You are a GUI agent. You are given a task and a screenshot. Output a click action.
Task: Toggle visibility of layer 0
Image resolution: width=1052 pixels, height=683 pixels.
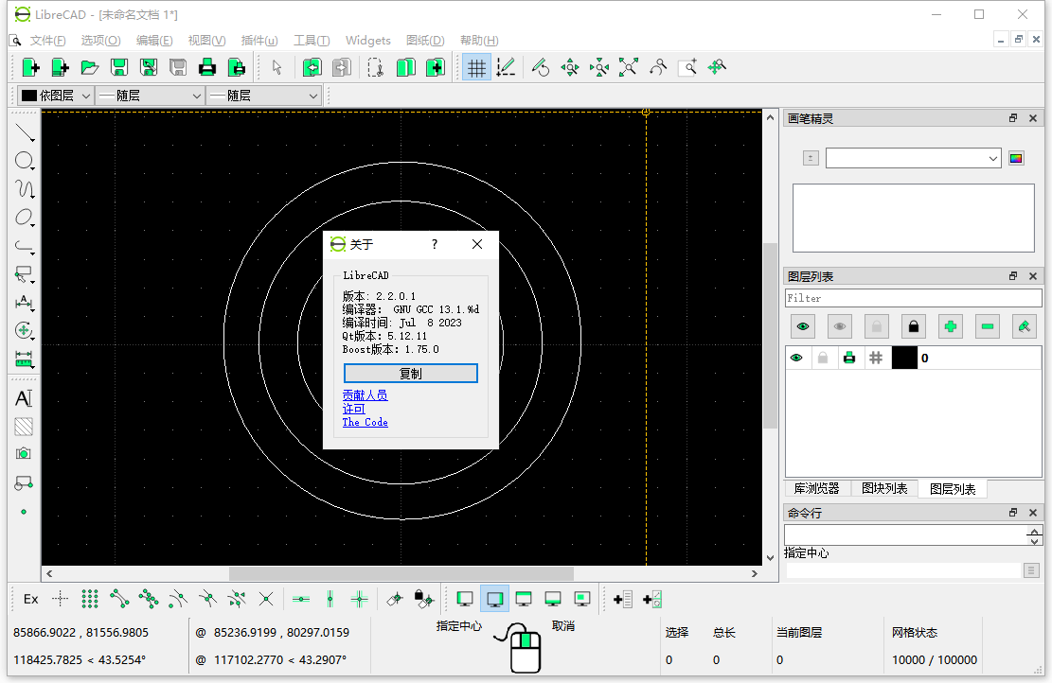coord(796,358)
